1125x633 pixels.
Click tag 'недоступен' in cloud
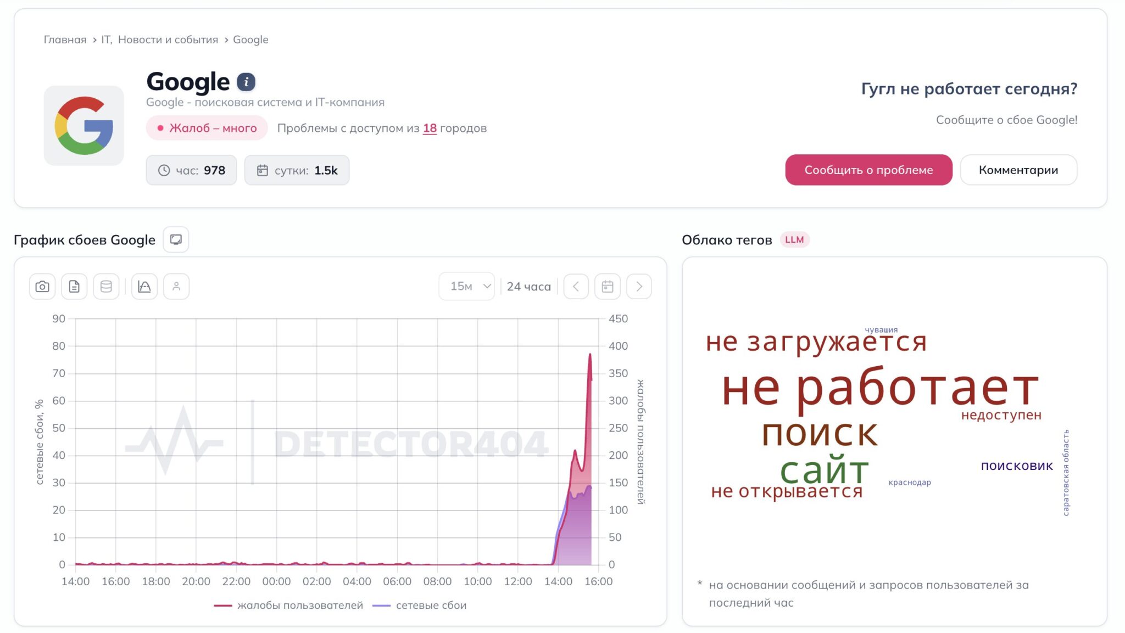coord(1001,416)
